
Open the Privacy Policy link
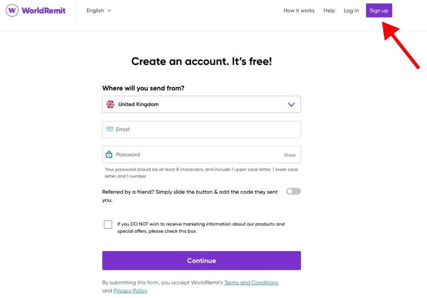click(130, 291)
